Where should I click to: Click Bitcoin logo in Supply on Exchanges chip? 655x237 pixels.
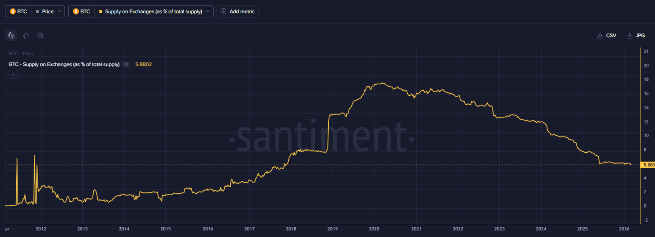(76, 11)
